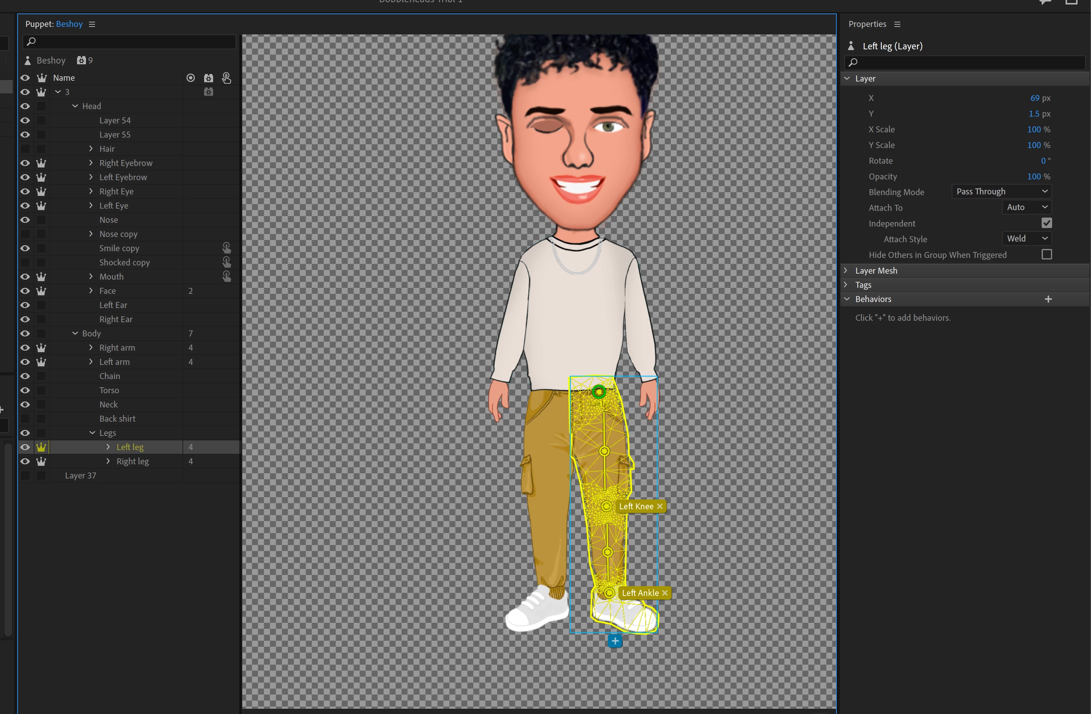Image resolution: width=1091 pixels, height=714 pixels.
Task: Add a behavior with the plus icon
Action: point(1048,299)
